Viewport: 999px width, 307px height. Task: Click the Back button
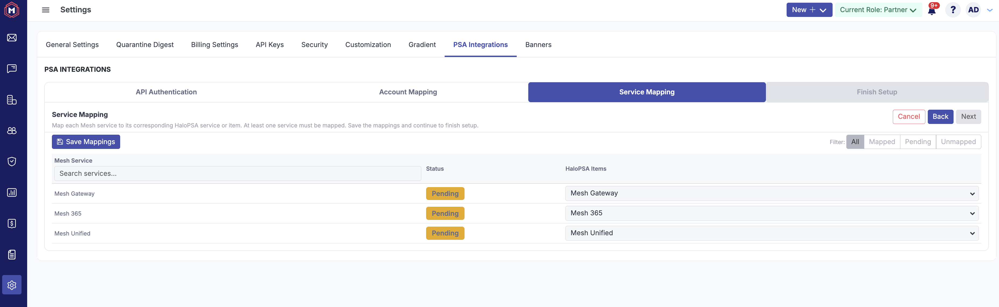940,117
